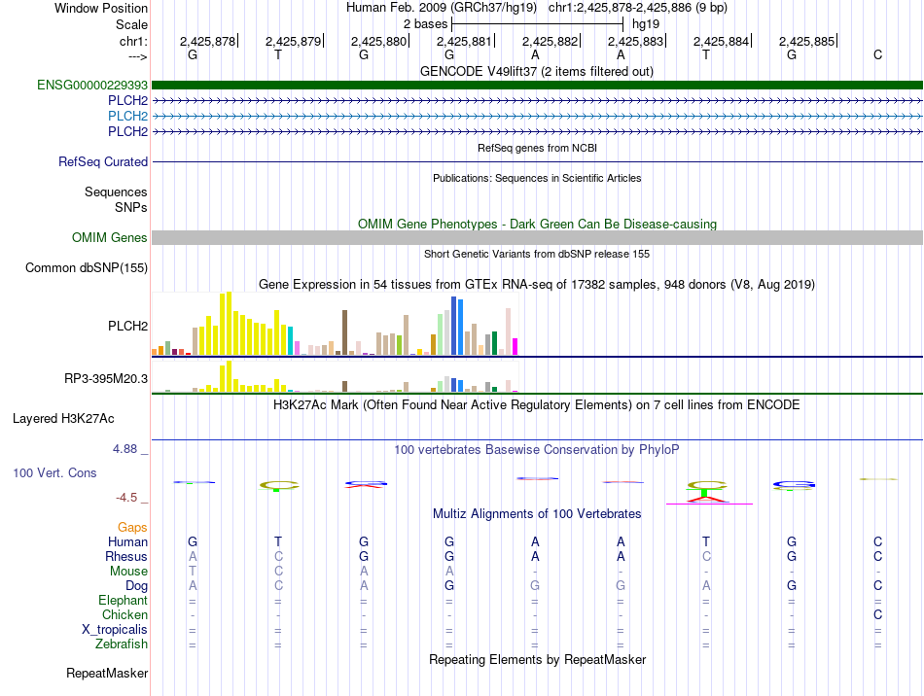Click the conservation logo with magenta underline
Viewport: 924px width, 696px height.
[x=708, y=492]
